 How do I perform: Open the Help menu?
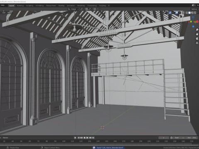2,5
